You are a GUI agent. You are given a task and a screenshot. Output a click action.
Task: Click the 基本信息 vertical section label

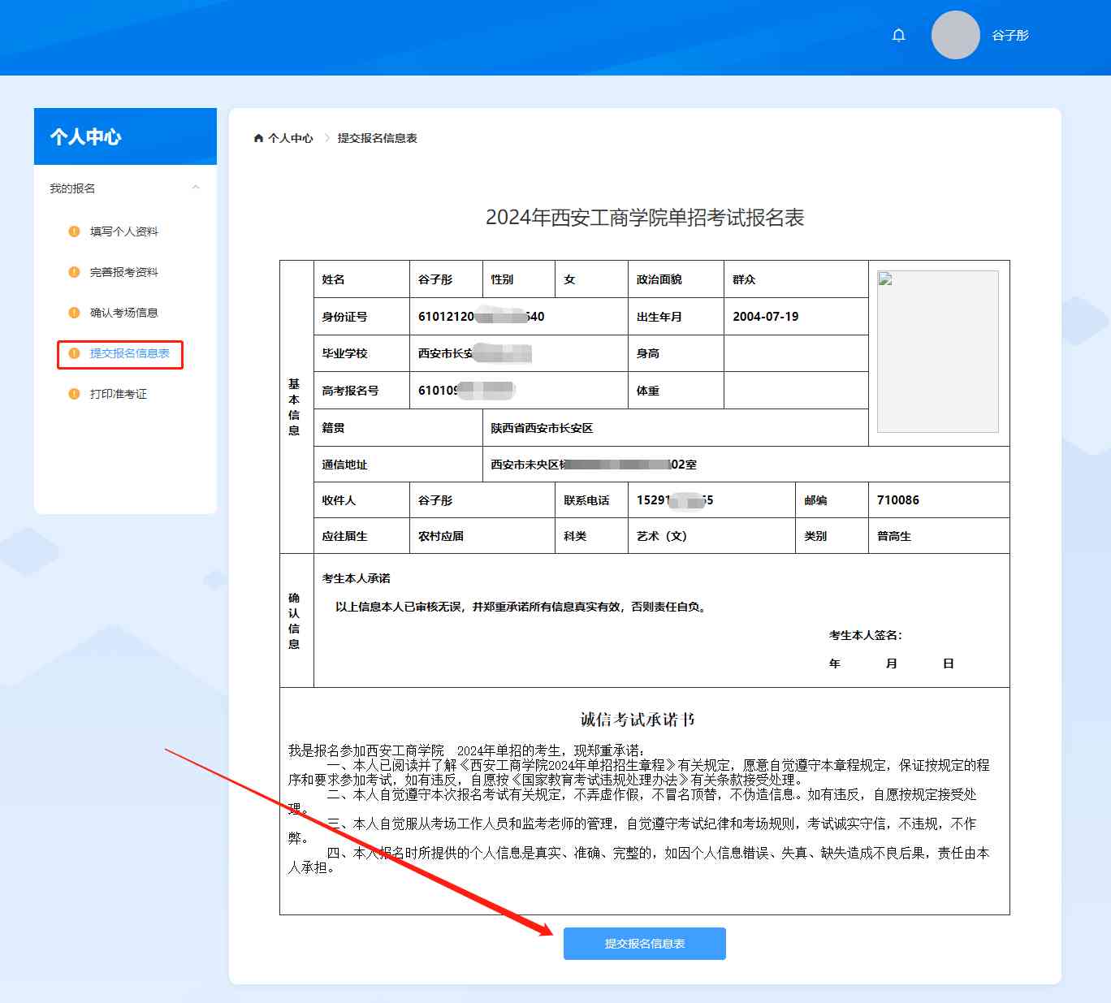pyautogui.click(x=294, y=407)
